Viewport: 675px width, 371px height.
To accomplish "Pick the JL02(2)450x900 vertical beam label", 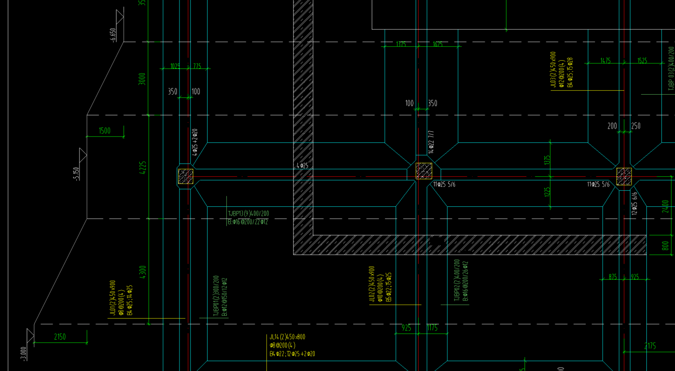I will coord(372,284).
